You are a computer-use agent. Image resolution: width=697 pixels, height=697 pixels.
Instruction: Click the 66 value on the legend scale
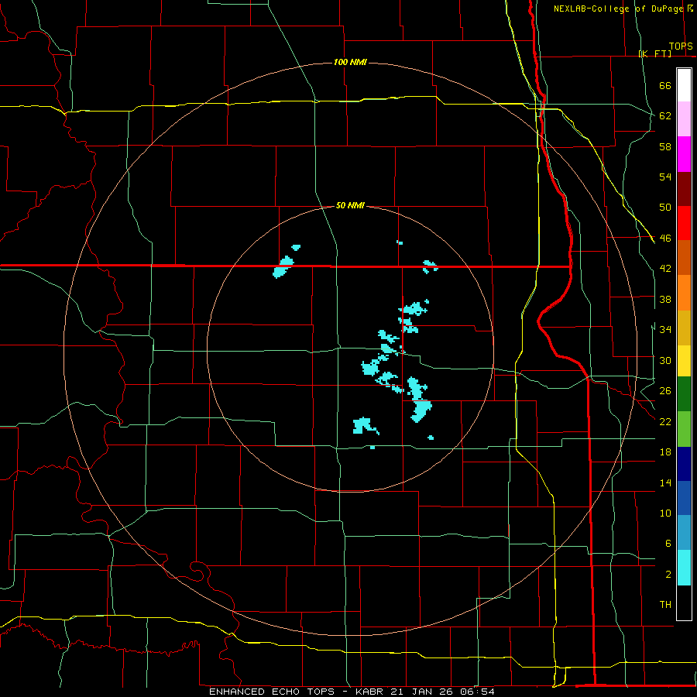pyautogui.click(x=665, y=85)
